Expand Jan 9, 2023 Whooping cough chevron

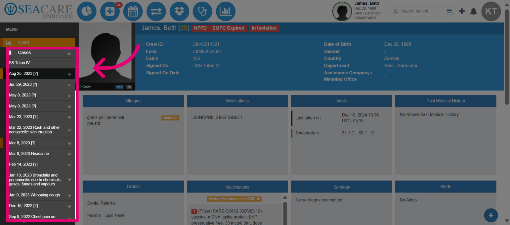pos(69,196)
